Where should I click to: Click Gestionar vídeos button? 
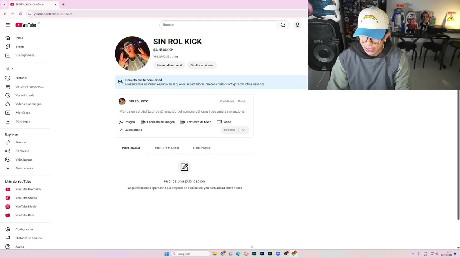pyautogui.click(x=202, y=65)
